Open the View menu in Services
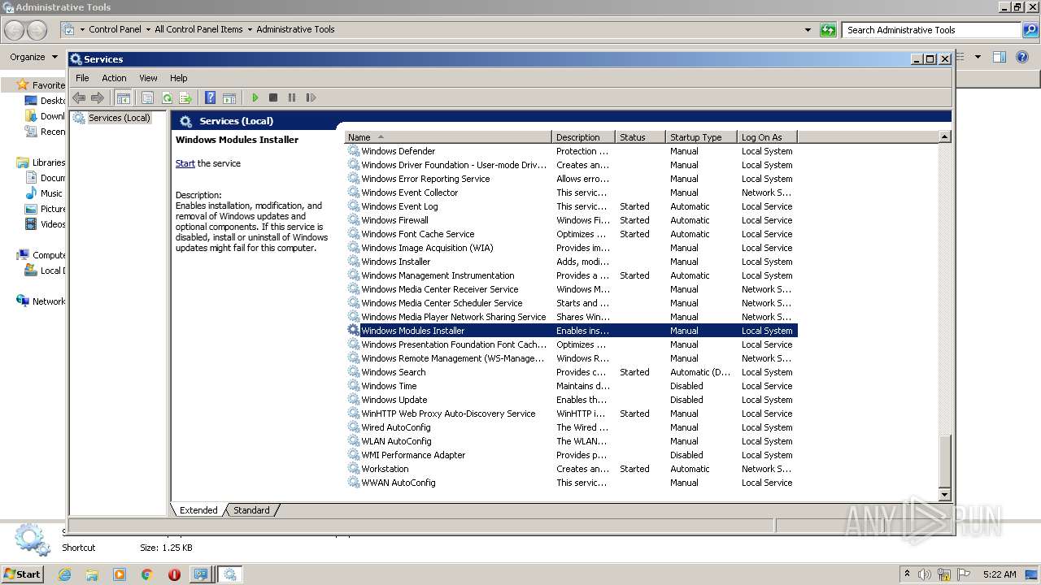This screenshot has width=1041, height=585. 148,78
